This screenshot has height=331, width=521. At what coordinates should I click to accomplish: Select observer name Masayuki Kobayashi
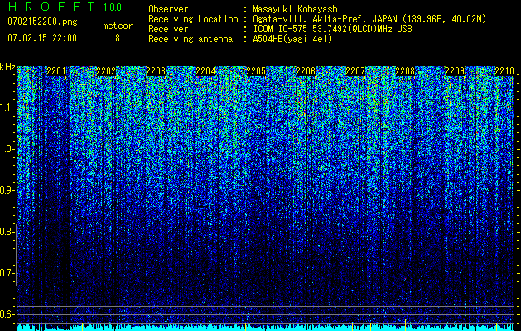(297, 9)
